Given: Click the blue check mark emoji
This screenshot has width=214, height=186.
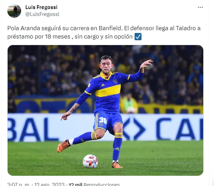Looking at the screenshot, I should tap(138, 36).
